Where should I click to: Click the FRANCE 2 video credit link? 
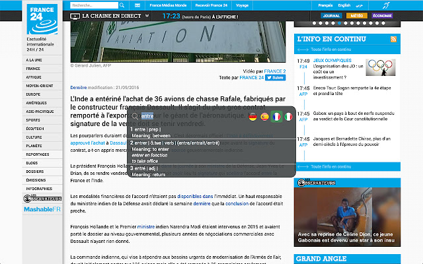click(x=275, y=71)
